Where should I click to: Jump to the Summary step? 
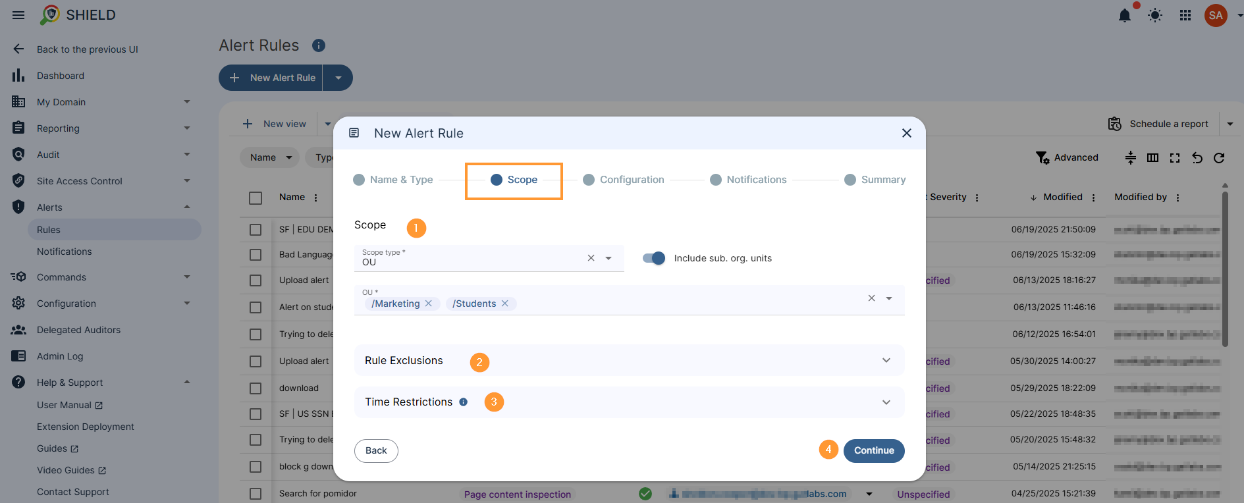pos(875,180)
